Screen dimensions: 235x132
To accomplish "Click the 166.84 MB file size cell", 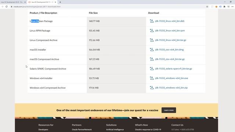I will pos(116,50).
